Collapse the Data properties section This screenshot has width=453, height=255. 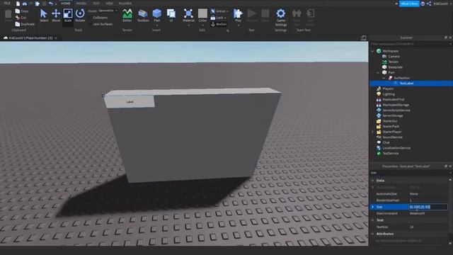tap(372, 181)
